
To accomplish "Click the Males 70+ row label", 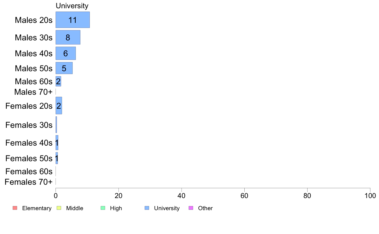I will [x=33, y=92].
